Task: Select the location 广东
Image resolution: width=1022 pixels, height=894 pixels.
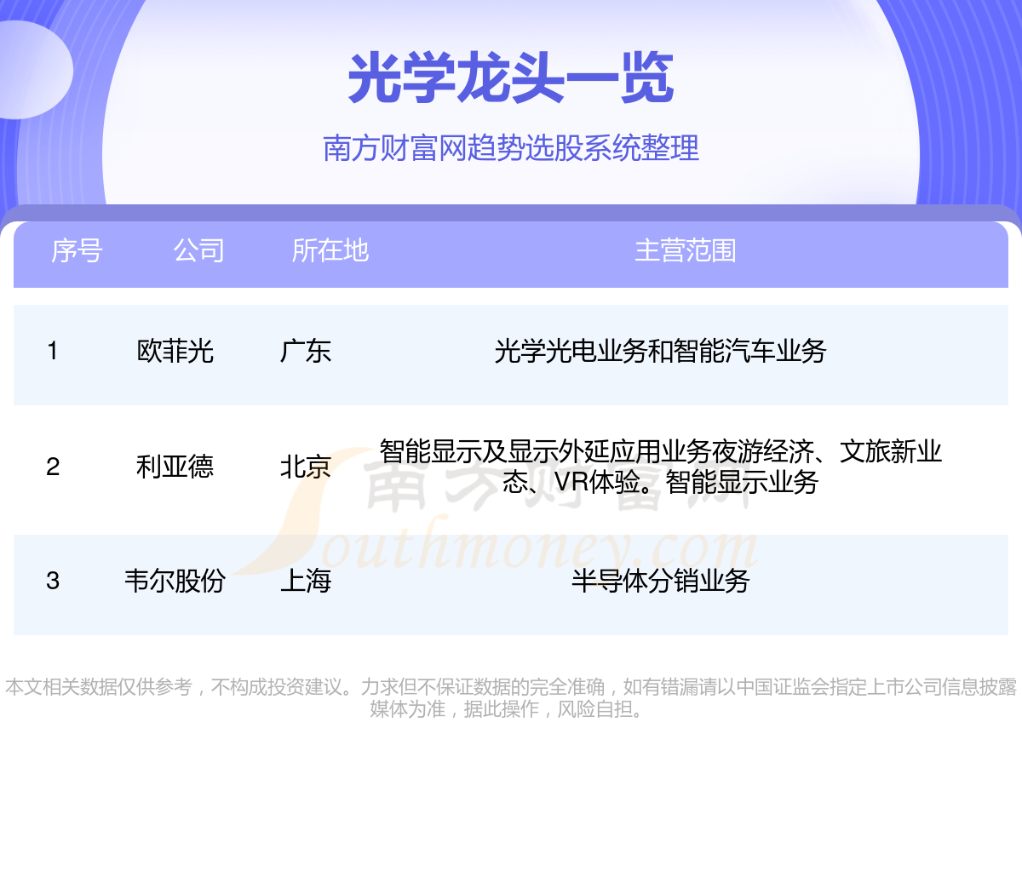Action: 306,351
